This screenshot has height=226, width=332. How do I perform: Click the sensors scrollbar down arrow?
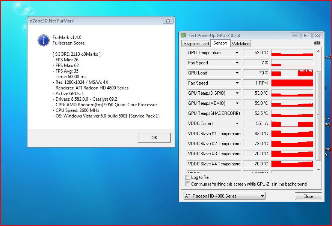[x=318, y=169]
